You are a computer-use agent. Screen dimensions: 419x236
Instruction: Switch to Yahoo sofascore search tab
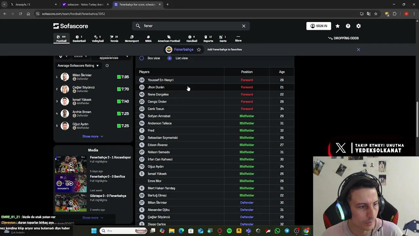coord(86,5)
